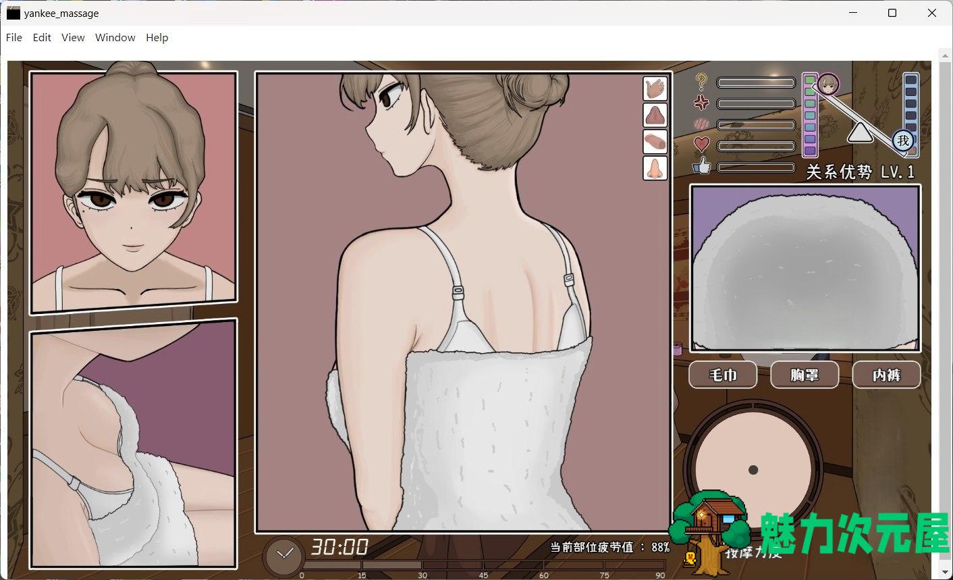Click the thumbs-up status icon
The width and height of the screenshot is (953, 580).
[702, 165]
